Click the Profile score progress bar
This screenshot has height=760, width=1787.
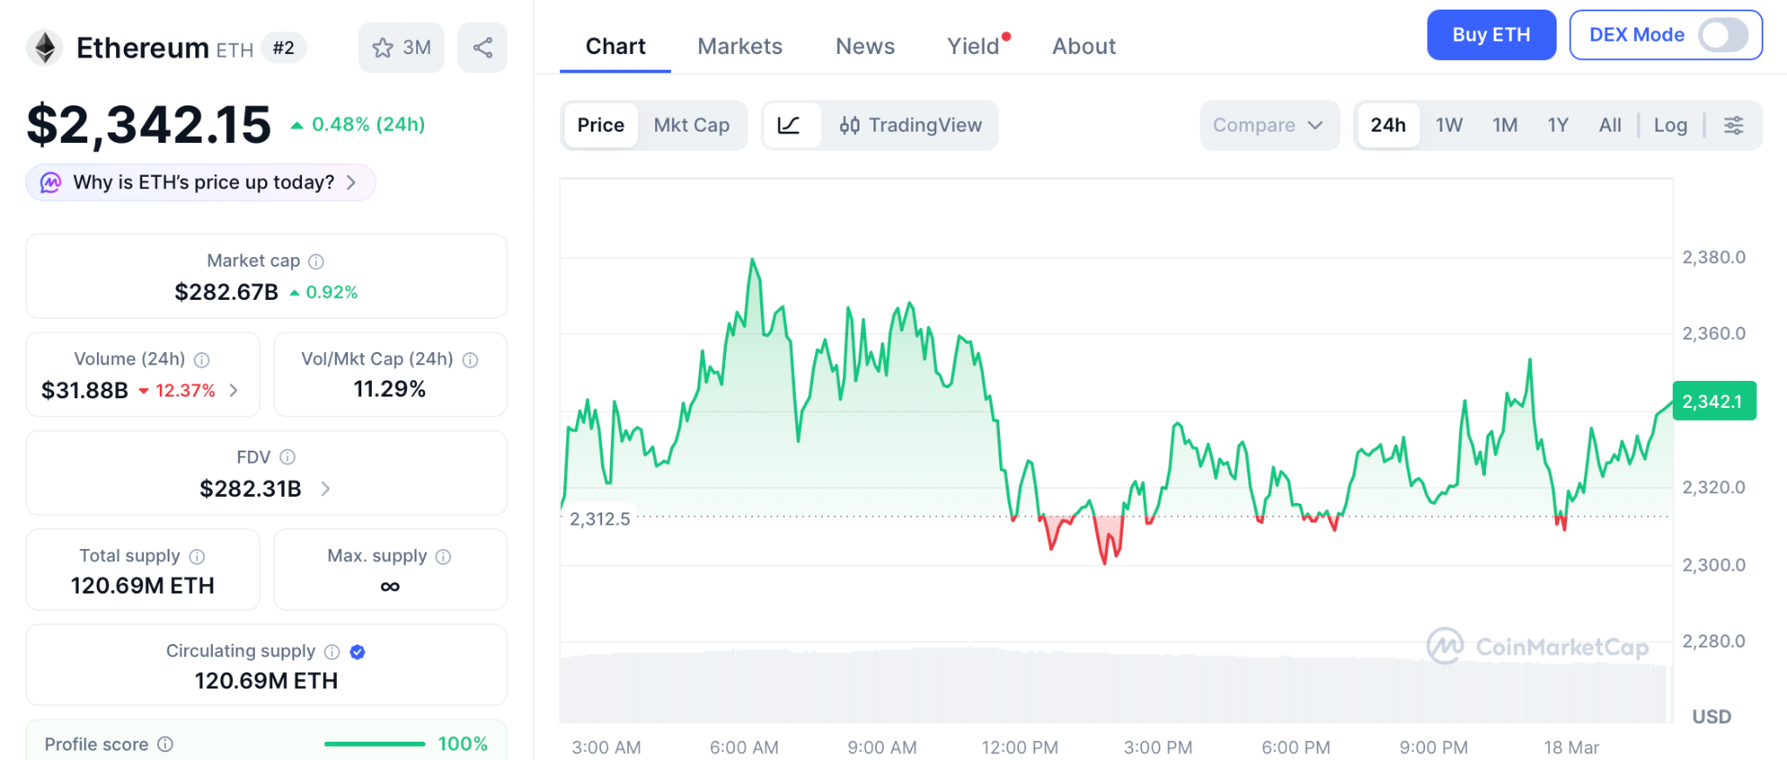coord(374,744)
